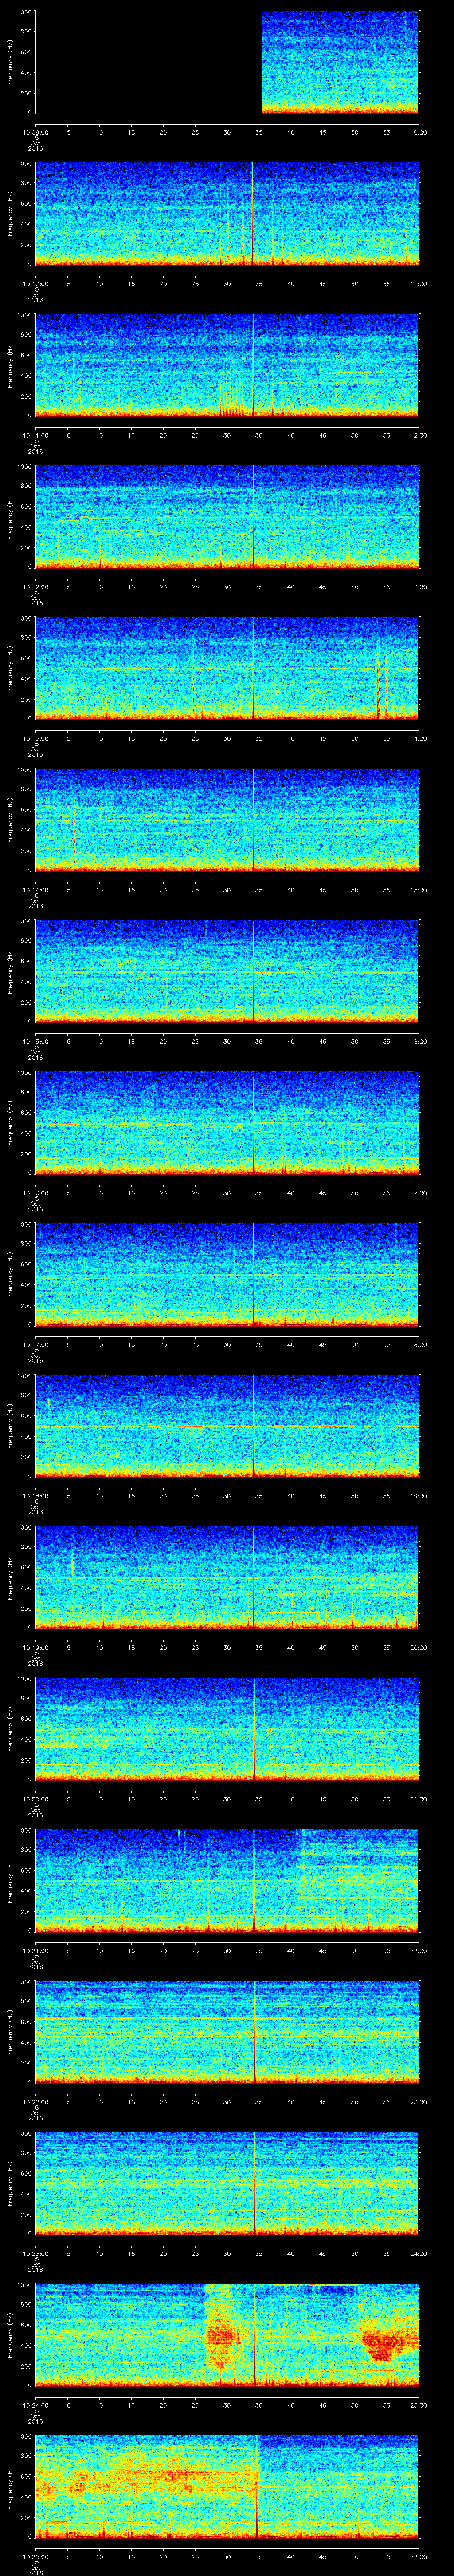The height and width of the screenshot is (2576, 454).
Task: Click the Frequency (Hz) axis label of the 10:23:00 panel
Action: [10, 2183]
